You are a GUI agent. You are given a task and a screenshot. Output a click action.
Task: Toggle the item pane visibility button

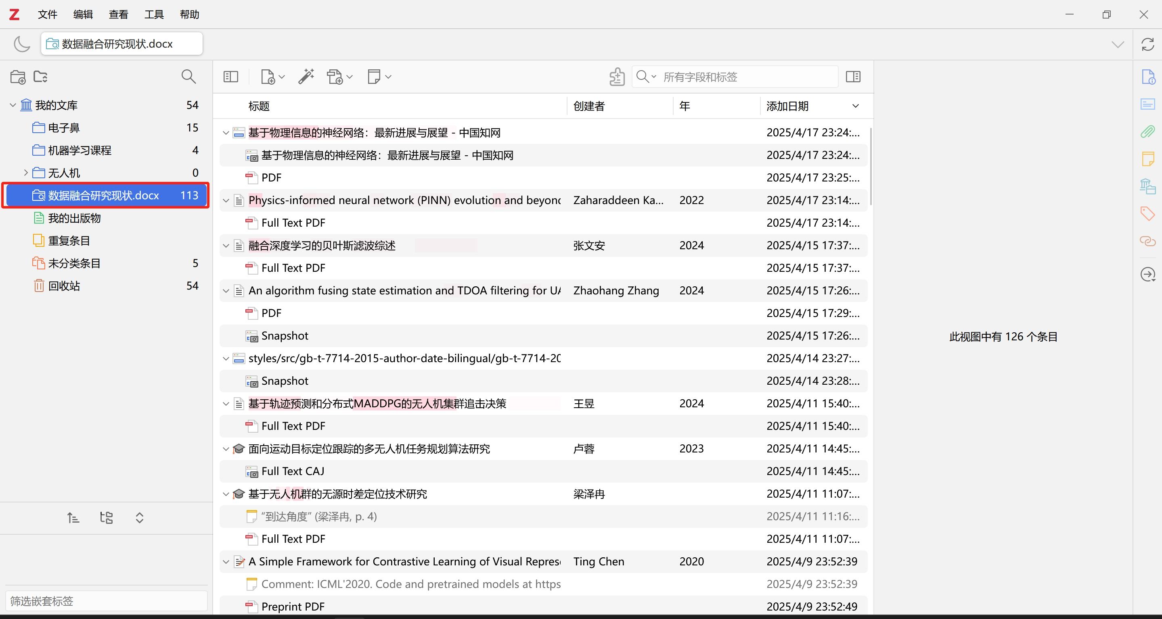click(x=852, y=77)
